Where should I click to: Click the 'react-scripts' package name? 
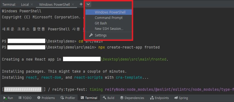pyautogui.click(x=89, y=78)
